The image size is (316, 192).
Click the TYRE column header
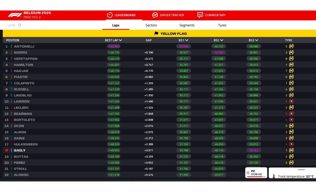(x=289, y=40)
